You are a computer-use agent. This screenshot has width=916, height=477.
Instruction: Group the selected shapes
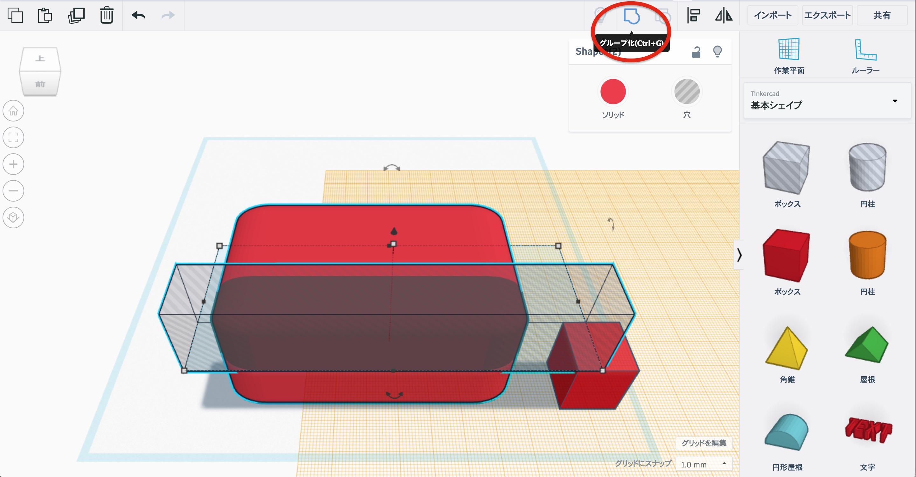pos(632,16)
